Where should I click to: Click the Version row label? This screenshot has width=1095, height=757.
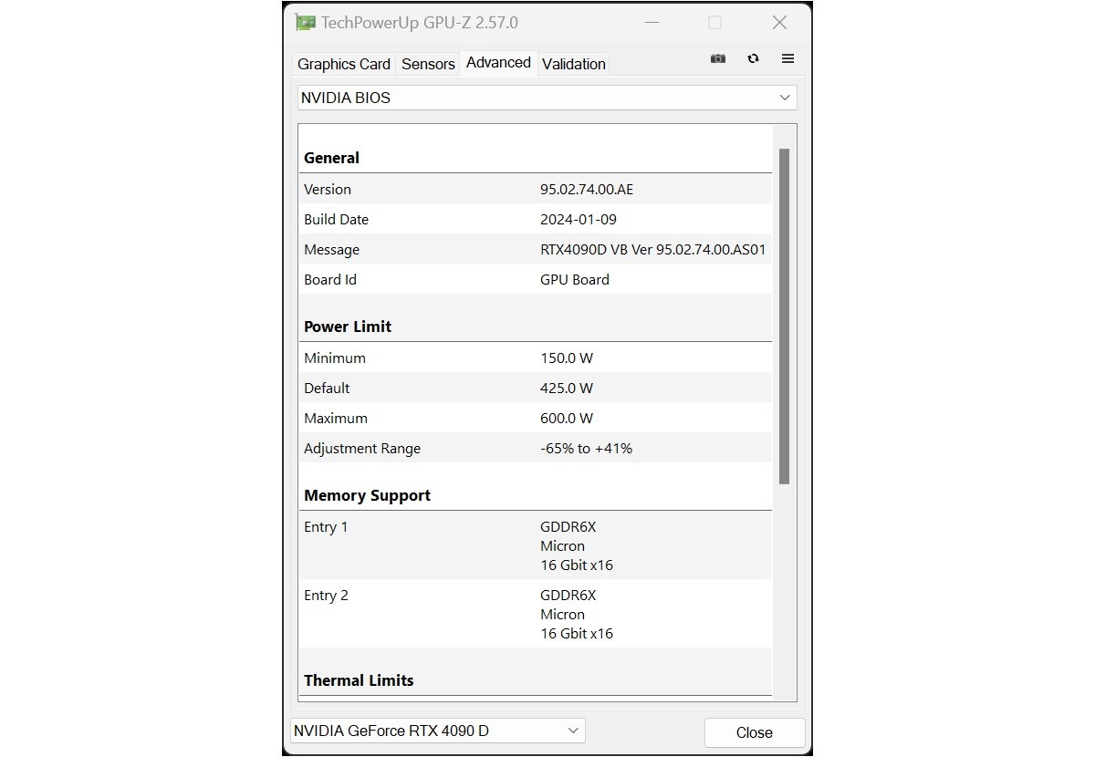pos(328,190)
